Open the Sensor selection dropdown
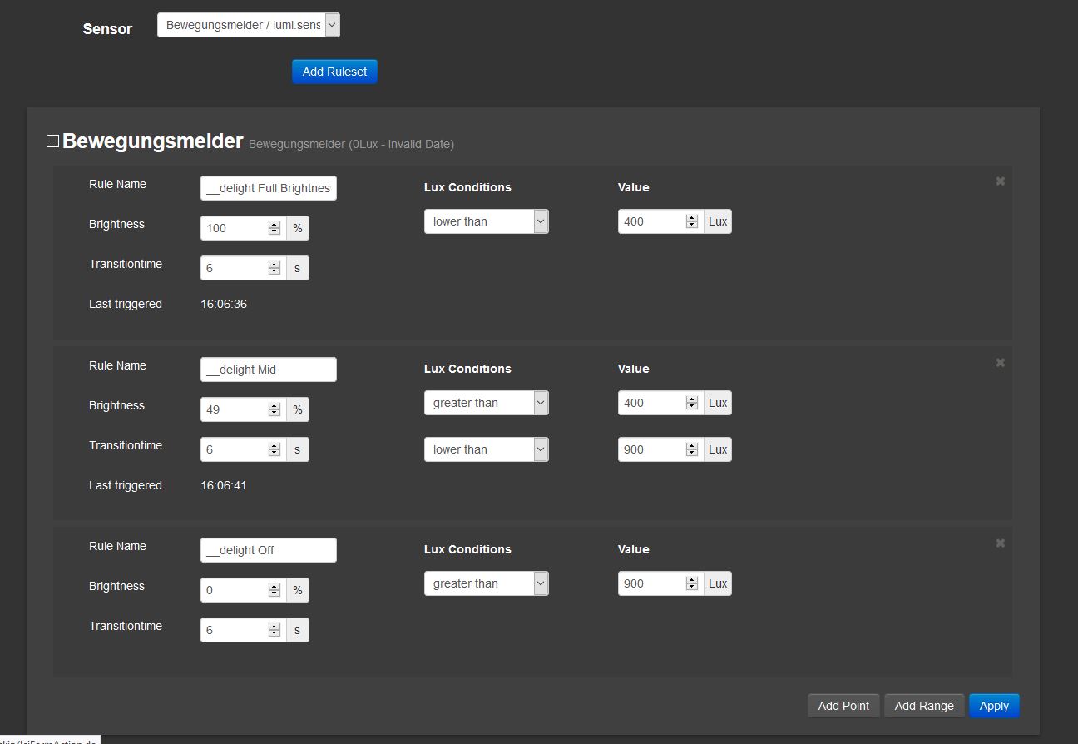The height and width of the screenshot is (744, 1078). click(x=248, y=25)
